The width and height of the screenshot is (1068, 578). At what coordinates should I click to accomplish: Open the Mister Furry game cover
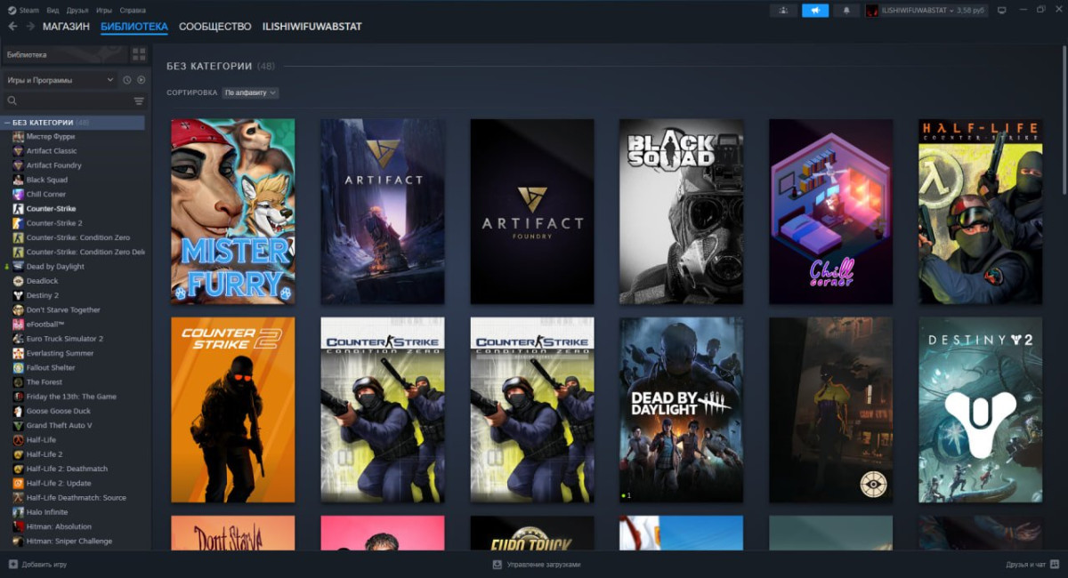233,212
